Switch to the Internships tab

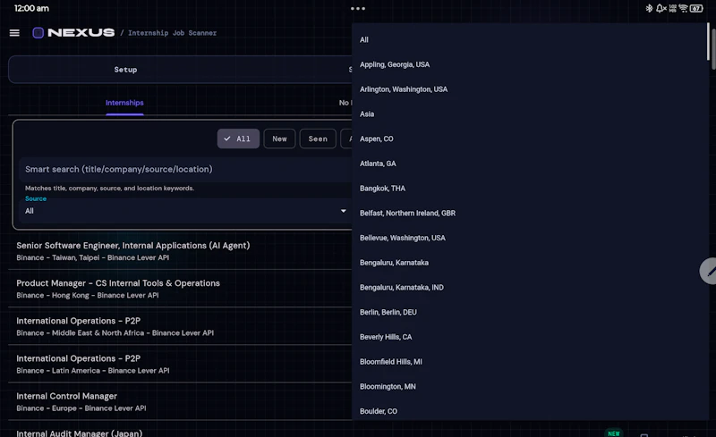(124, 103)
